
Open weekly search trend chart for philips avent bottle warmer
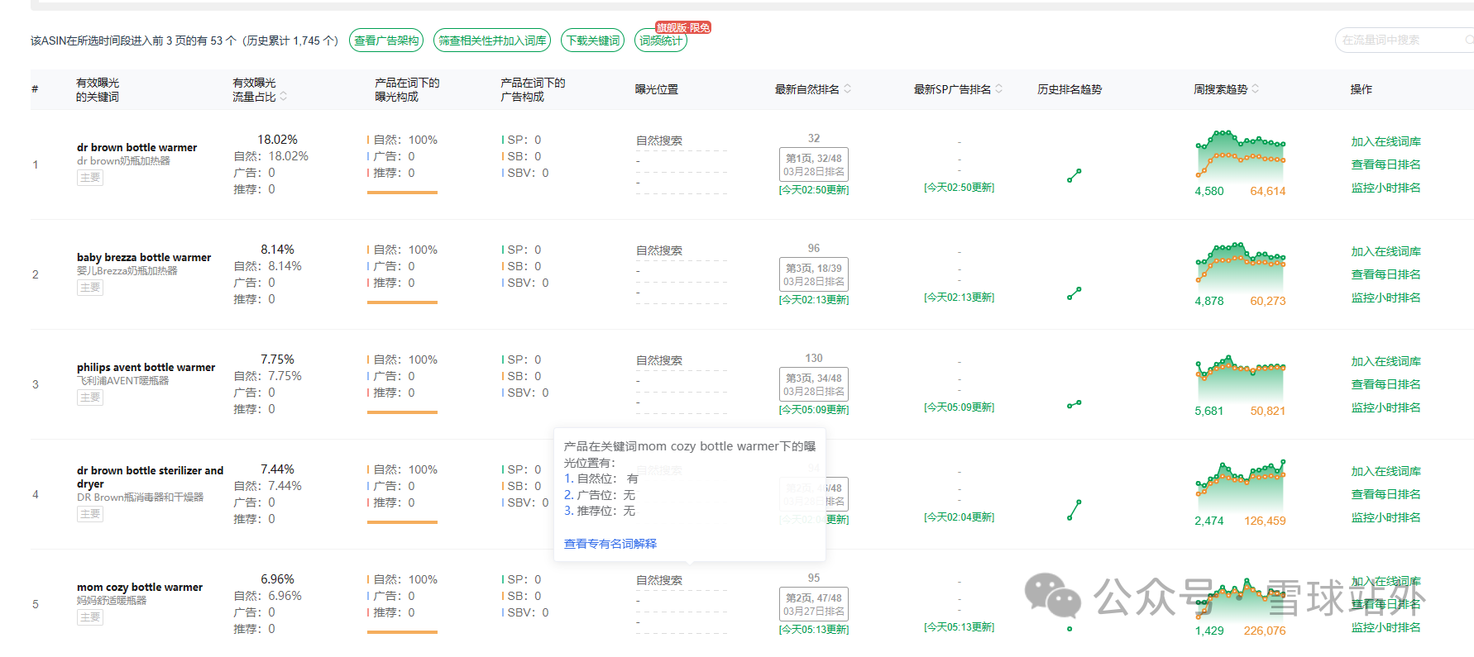click(x=1240, y=378)
